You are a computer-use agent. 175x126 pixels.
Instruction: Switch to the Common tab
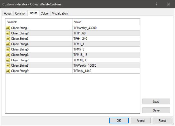click(21, 13)
